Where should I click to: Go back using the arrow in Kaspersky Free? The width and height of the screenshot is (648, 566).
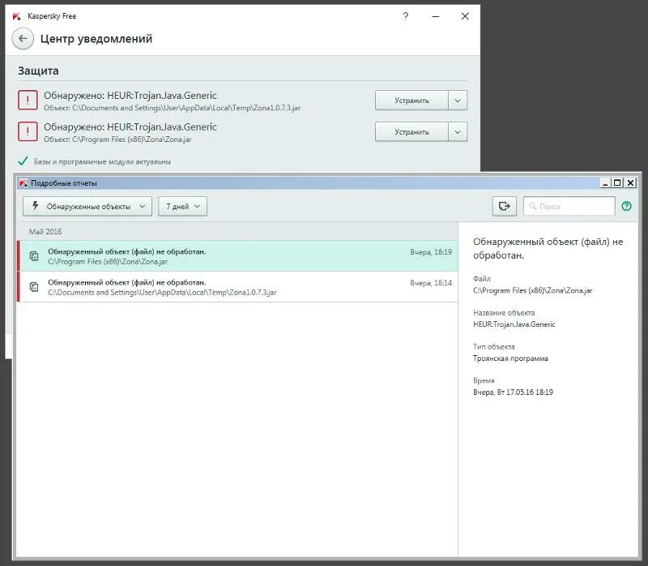click(x=23, y=39)
